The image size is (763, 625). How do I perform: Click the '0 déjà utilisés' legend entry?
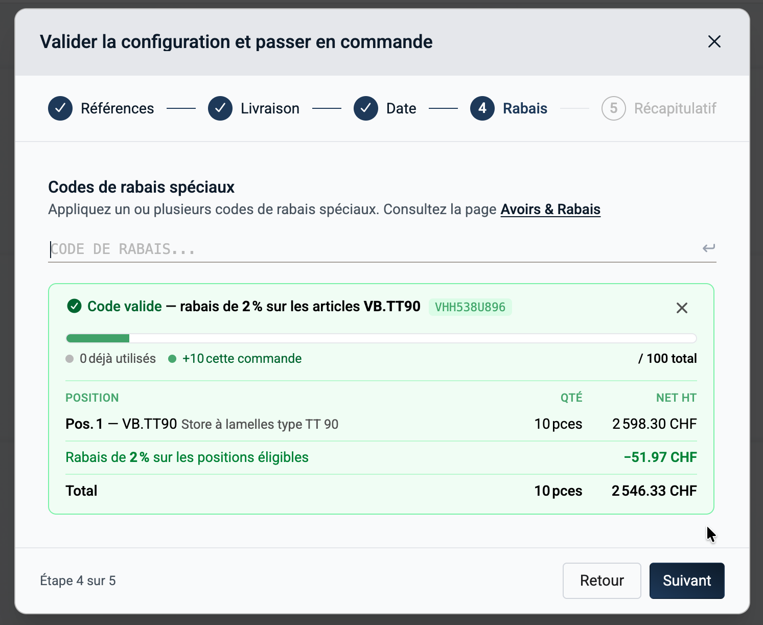pyautogui.click(x=111, y=359)
